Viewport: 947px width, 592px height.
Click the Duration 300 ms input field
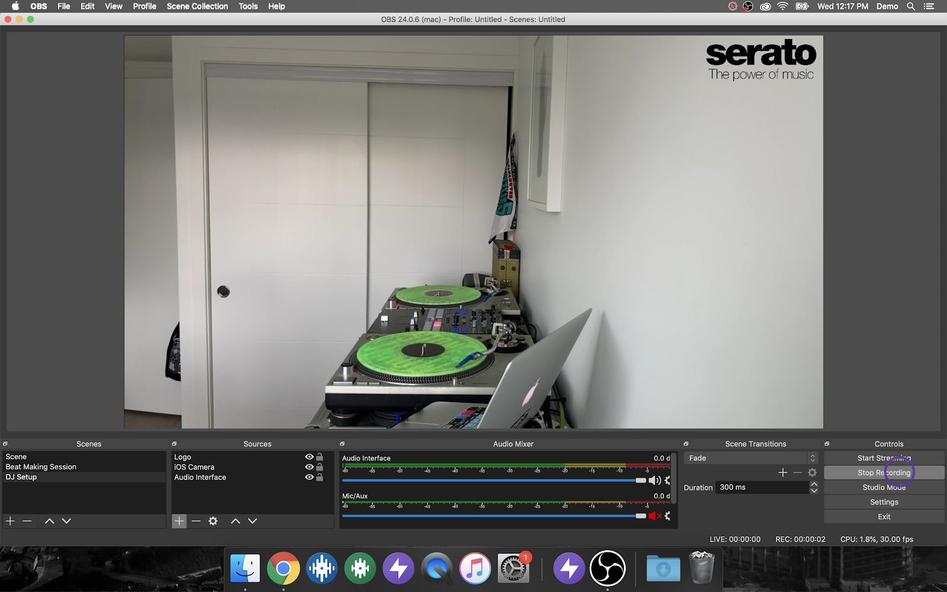coord(762,487)
